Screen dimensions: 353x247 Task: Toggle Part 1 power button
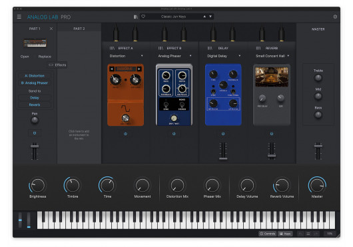pyautogui.click(x=35, y=133)
